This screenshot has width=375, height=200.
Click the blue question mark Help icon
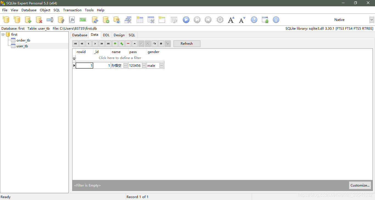[x=254, y=20]
